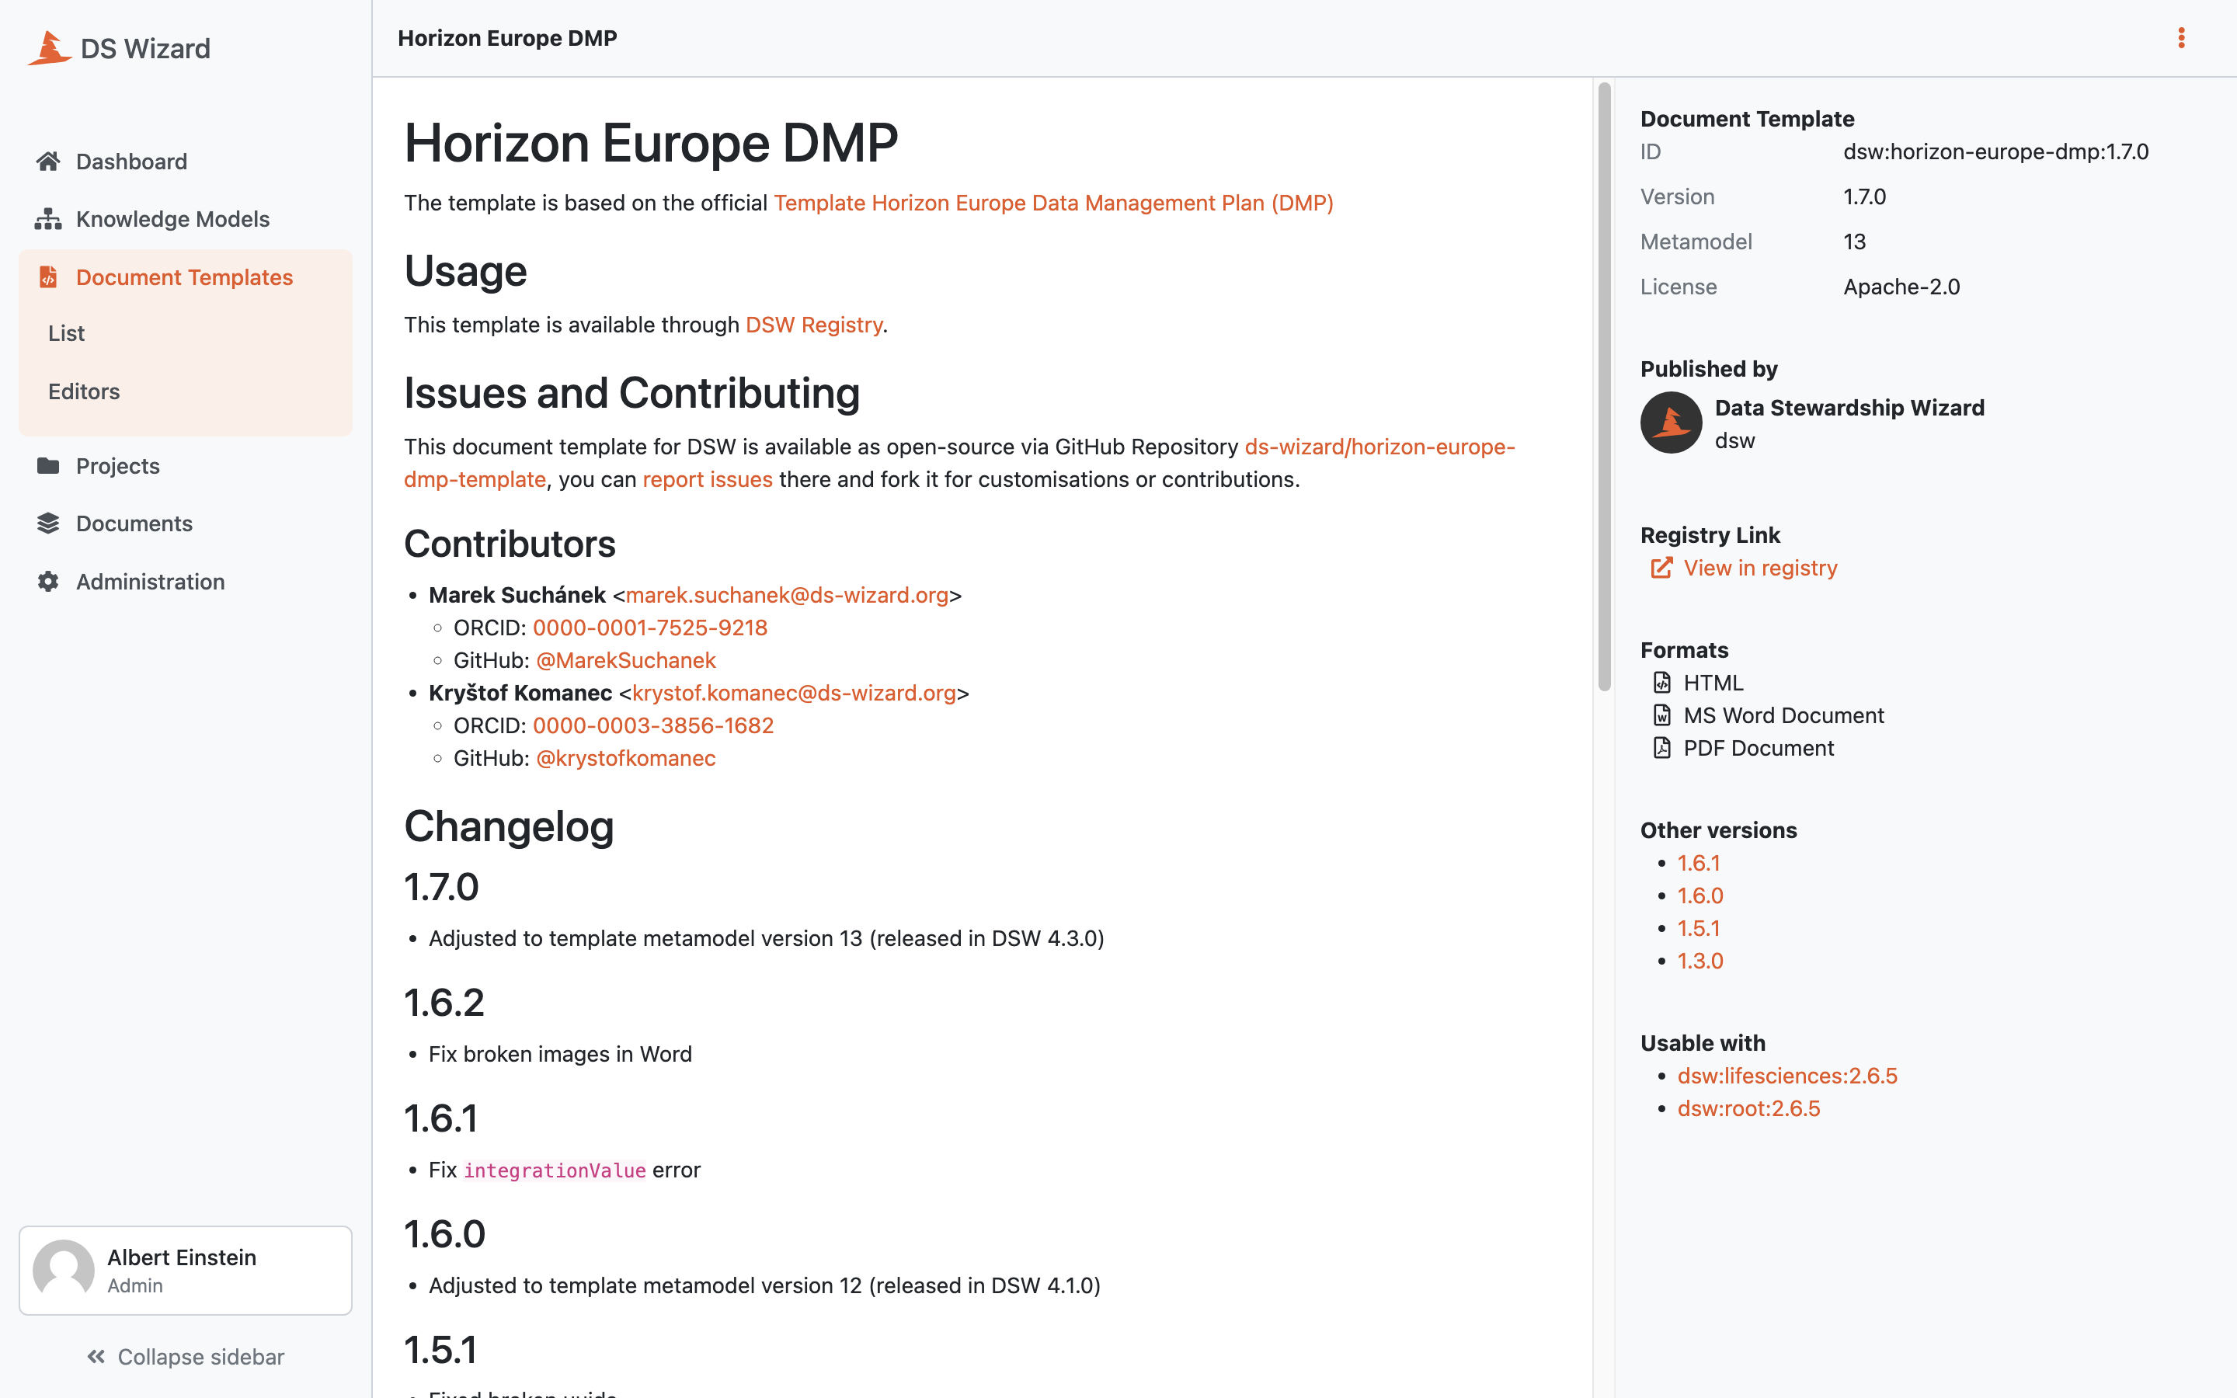
Task: Open ds-wizard/horizon-europe-dmp-template repository link
Action: [959, 463]
